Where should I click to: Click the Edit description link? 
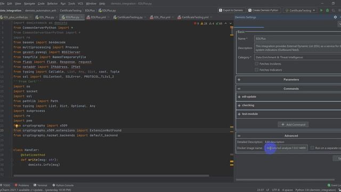point(274,142)
